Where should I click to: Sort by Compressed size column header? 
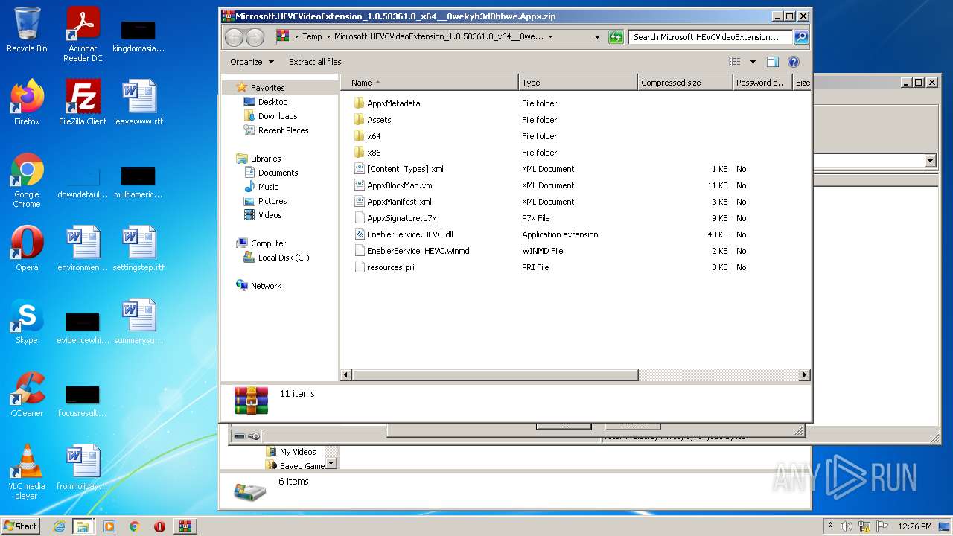click(685, 83)
